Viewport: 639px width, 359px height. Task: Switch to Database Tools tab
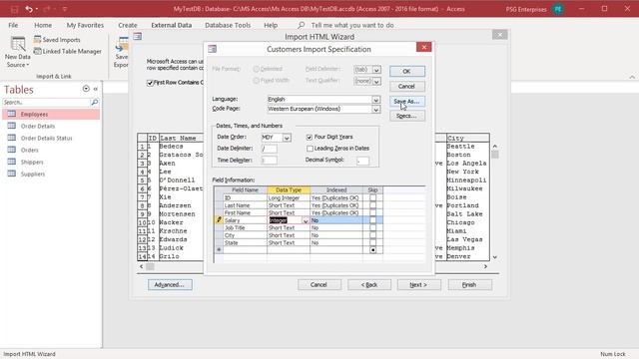[x=228, y=25]
